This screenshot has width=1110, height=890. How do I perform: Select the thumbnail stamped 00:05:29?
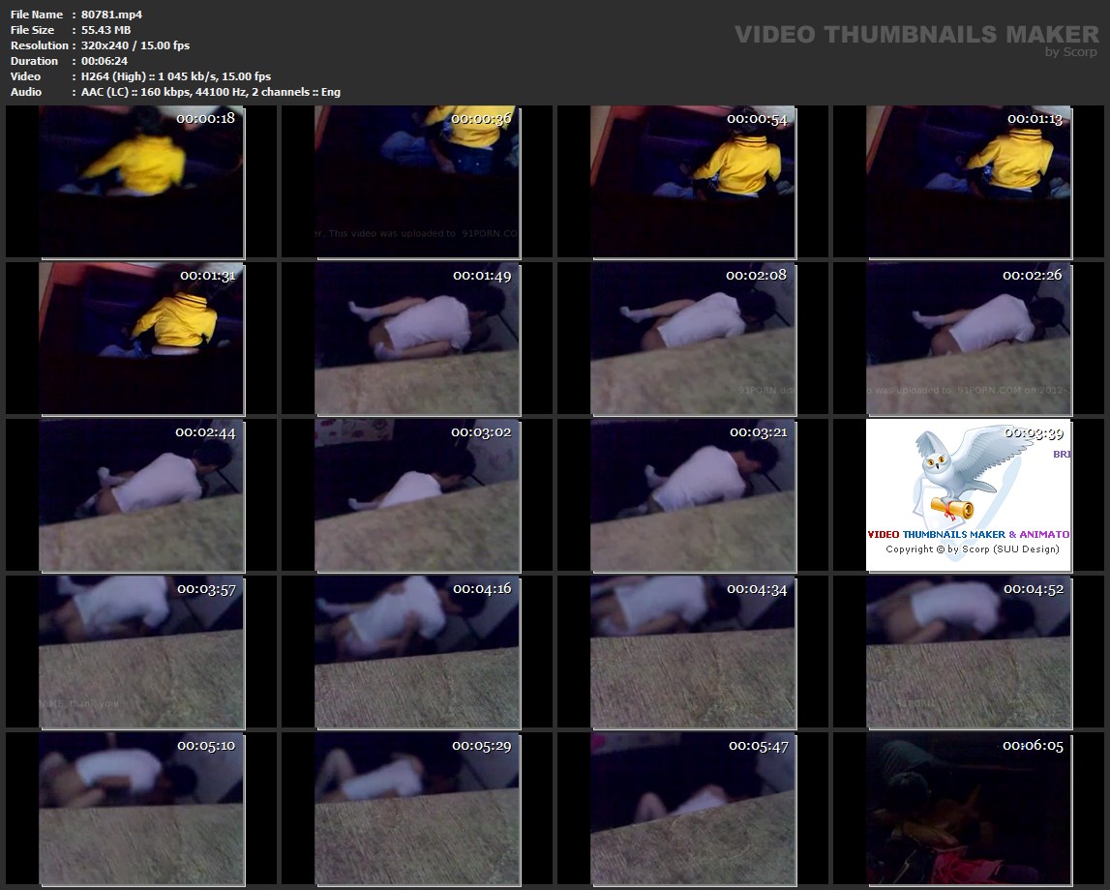[x=417, y=810]
